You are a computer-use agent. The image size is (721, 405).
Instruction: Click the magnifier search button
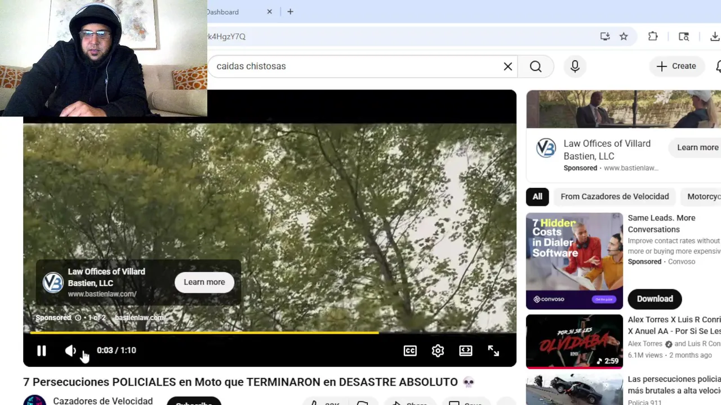coord(536,66)
